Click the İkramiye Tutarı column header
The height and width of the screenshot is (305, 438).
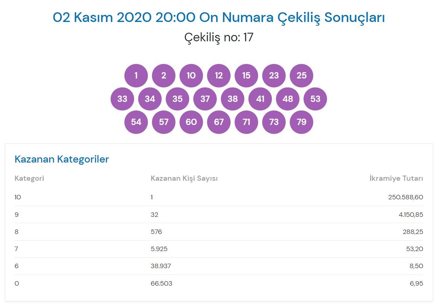396,179
